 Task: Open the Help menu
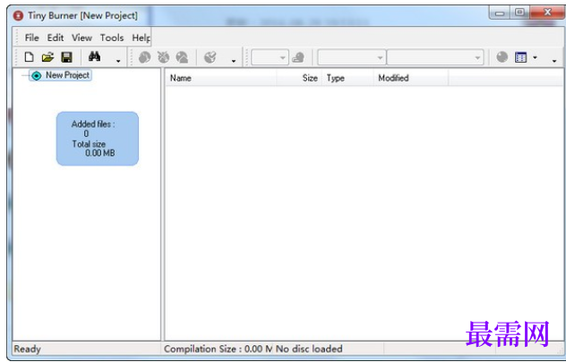point(141,38)
